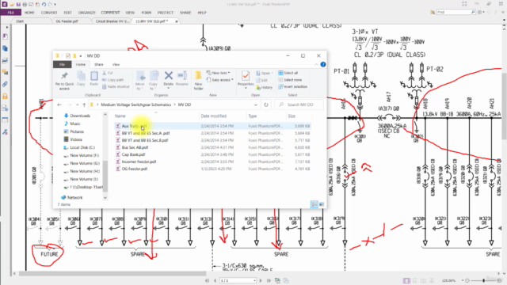The height and width of the screenshot is (285, 507).
Task: Adjust Foxit zoom slider in status bar
Action: (484, 280)
